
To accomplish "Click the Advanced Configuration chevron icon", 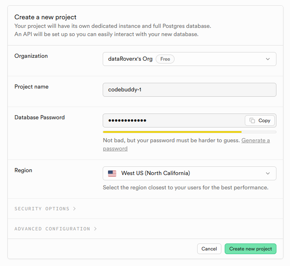I will [x=95, y=229].
